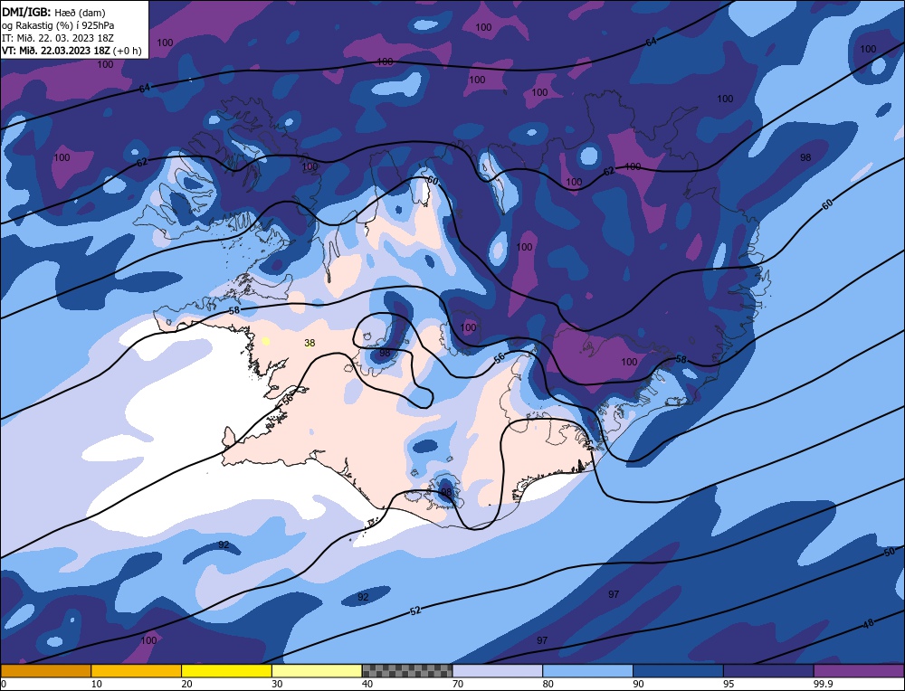Click the '50' contour line label
Screen dimensions: 905x691
(x=890, y=552)
